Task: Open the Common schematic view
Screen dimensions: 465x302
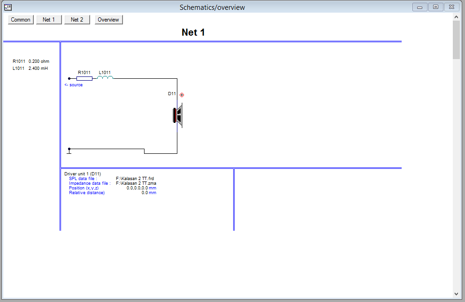Action: [21, 20]
